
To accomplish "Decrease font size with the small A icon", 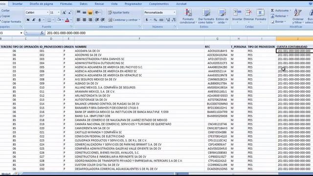I will 69,13.
